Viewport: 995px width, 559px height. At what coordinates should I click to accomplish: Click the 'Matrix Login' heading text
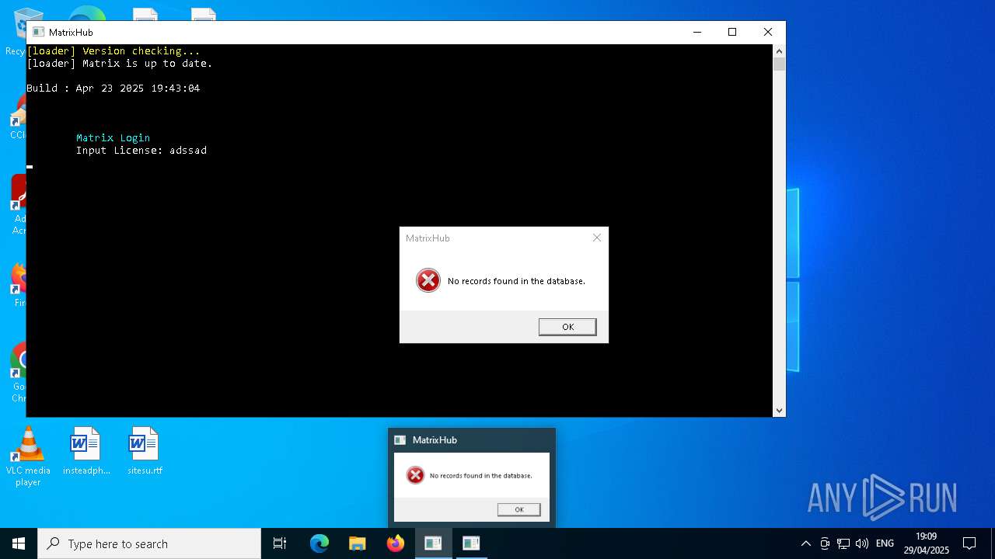tap(113, 137)
